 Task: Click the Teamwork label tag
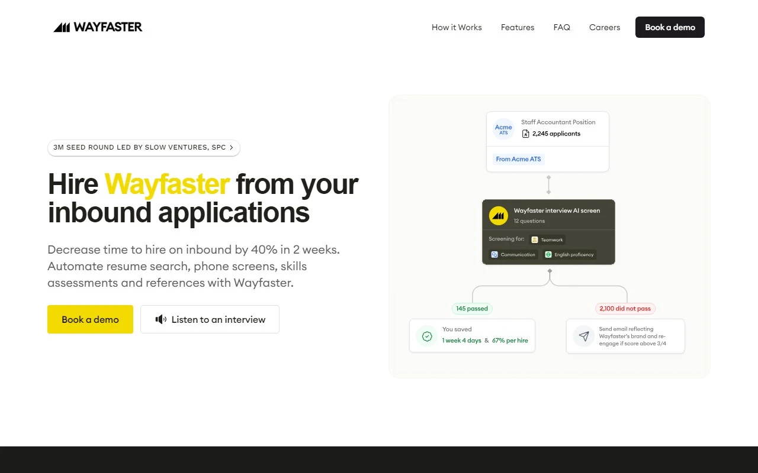point(547,240)
